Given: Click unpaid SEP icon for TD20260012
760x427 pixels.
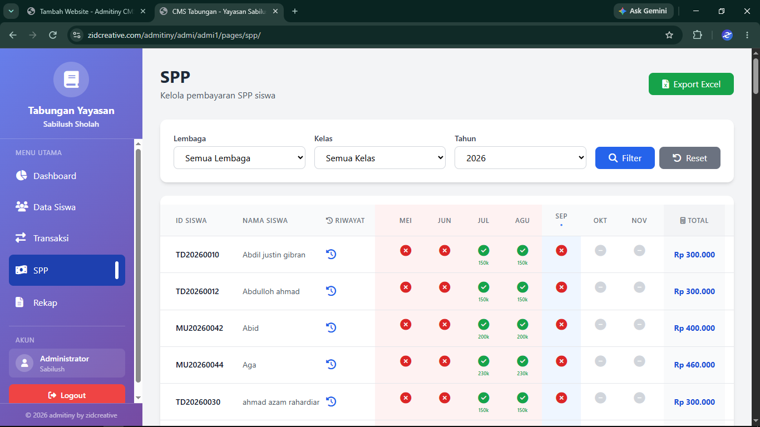Looking at the screenshot, I should pos(561,287).
